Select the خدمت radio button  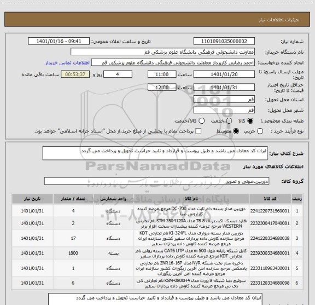tap(229, 121)
